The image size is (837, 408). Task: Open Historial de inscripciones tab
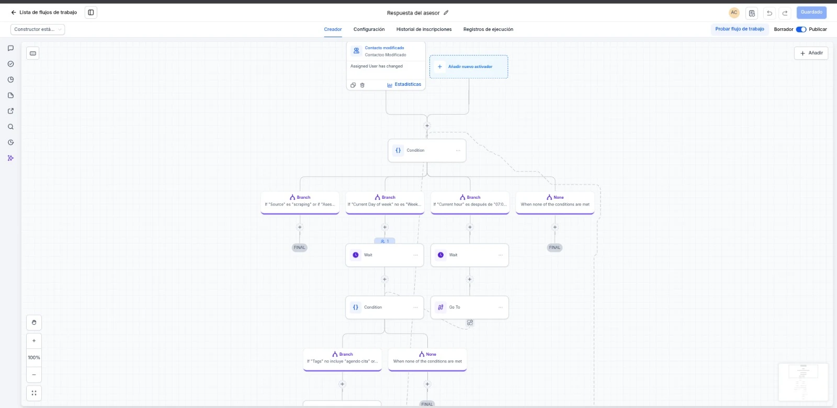(424, 29)
